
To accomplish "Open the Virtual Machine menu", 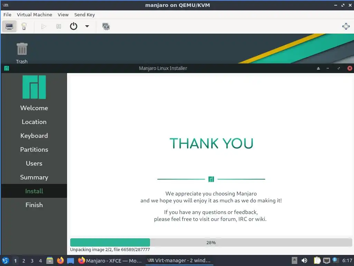I will point(35,15).
